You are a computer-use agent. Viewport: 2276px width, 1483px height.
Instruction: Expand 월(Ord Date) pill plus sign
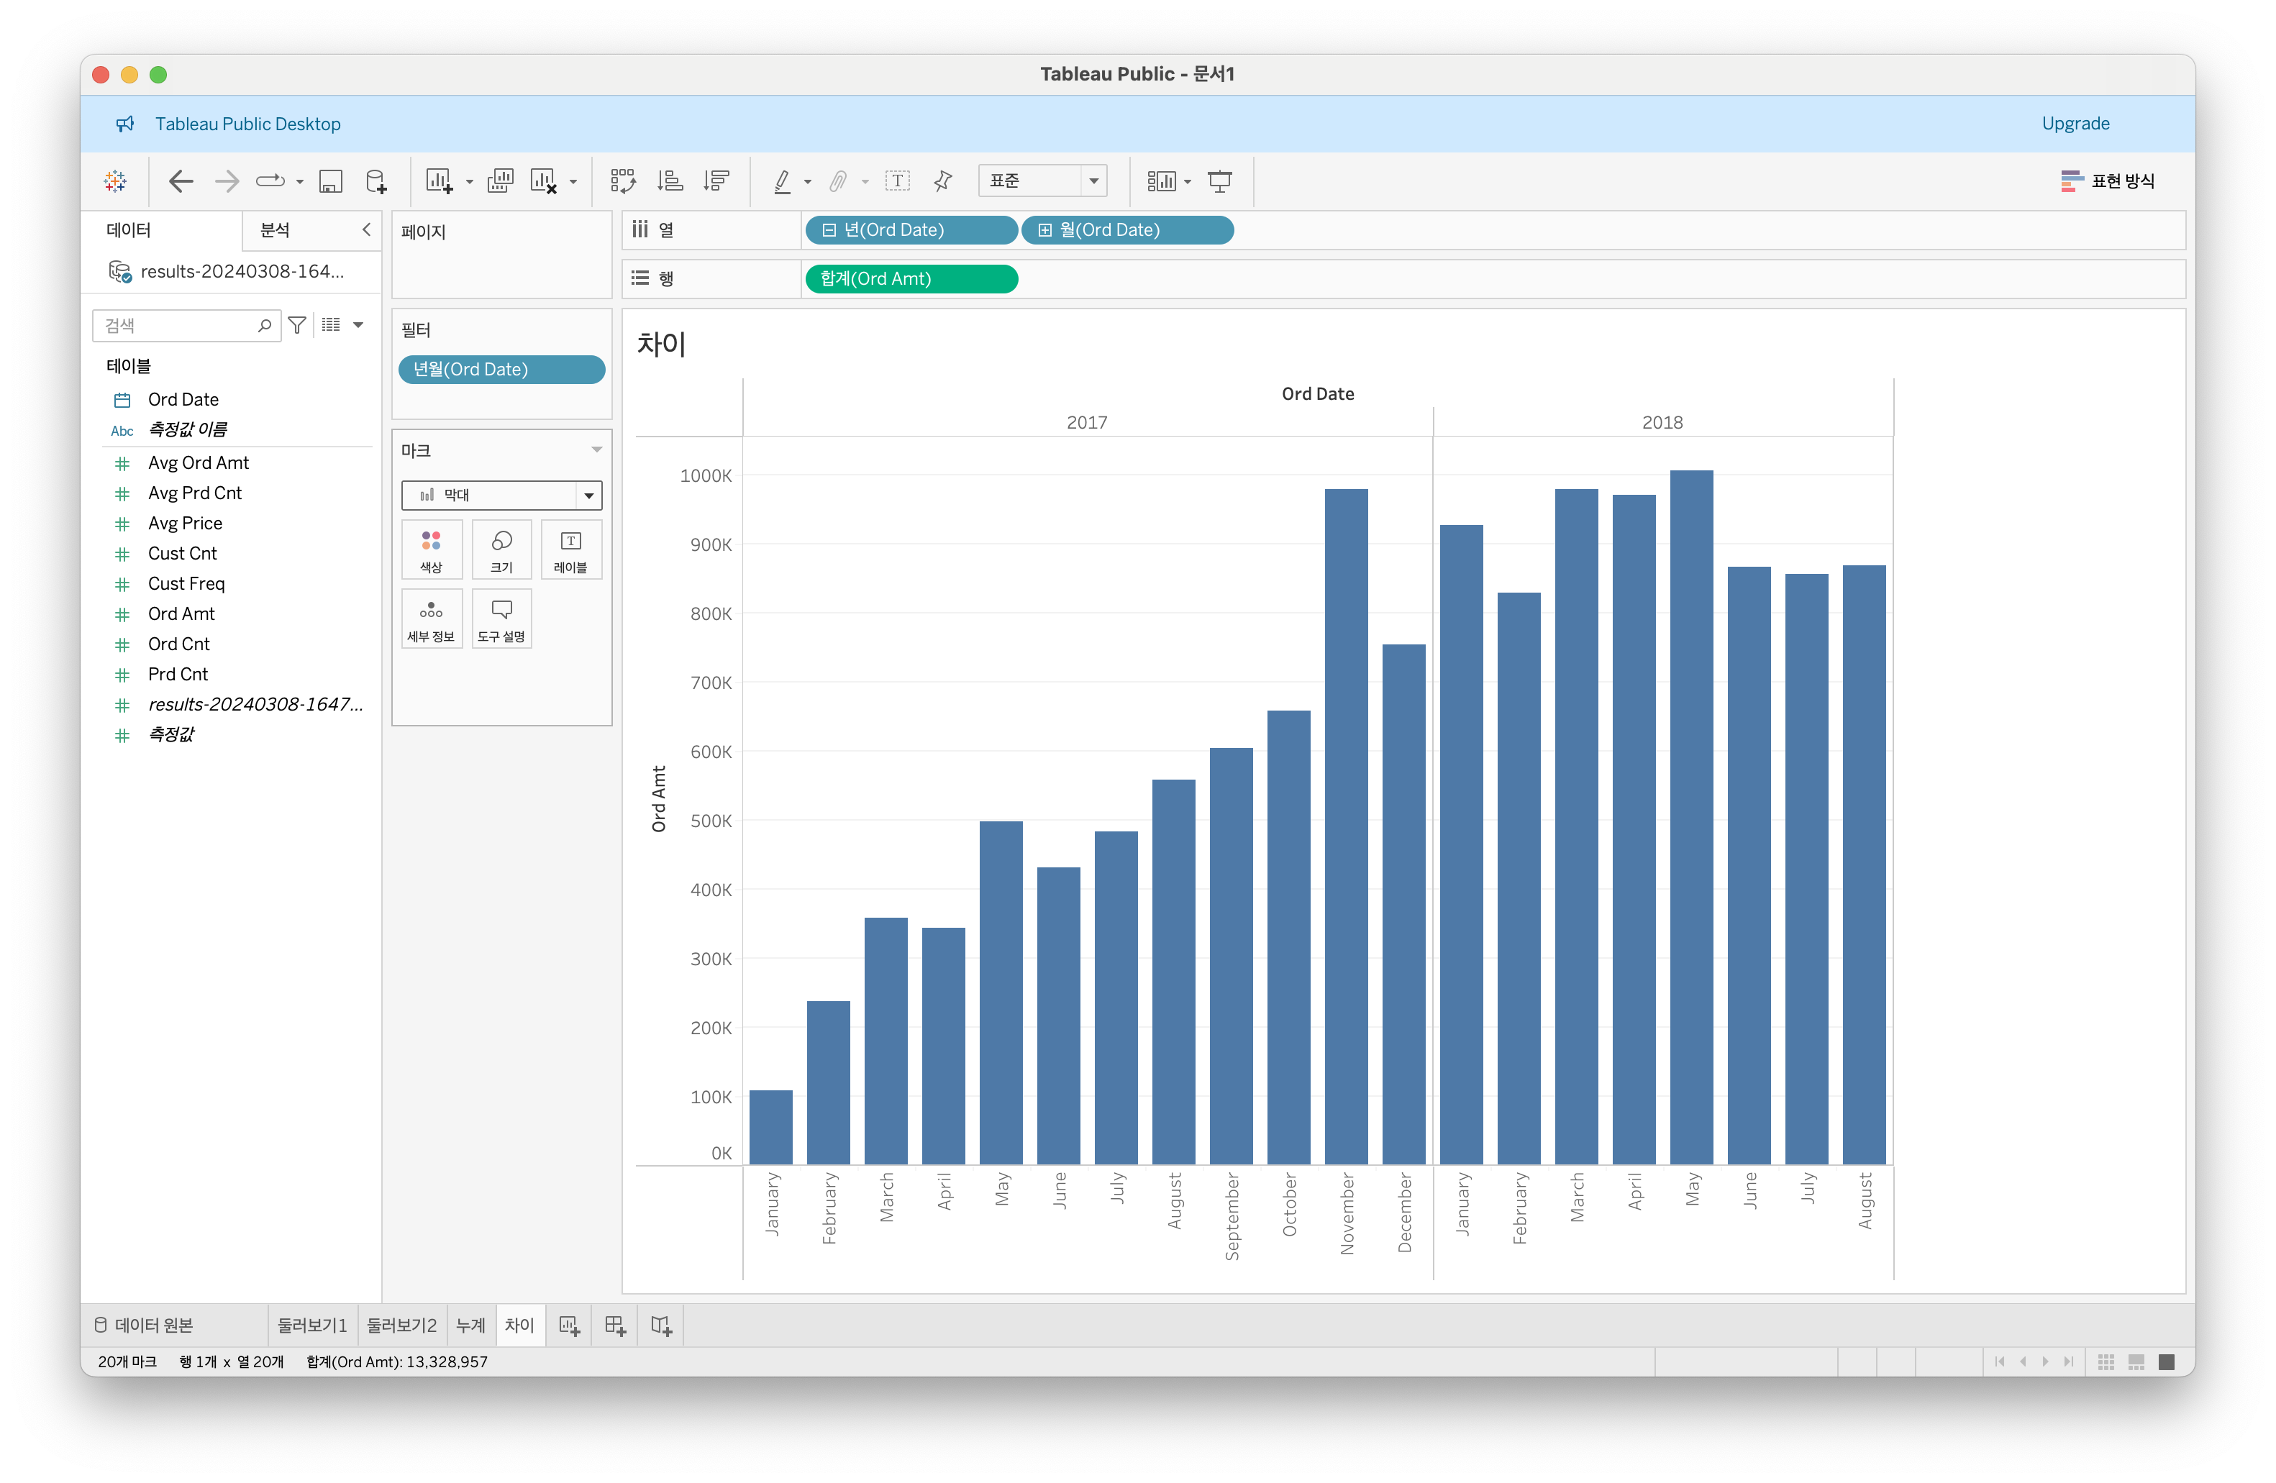tap(1045, 230)
